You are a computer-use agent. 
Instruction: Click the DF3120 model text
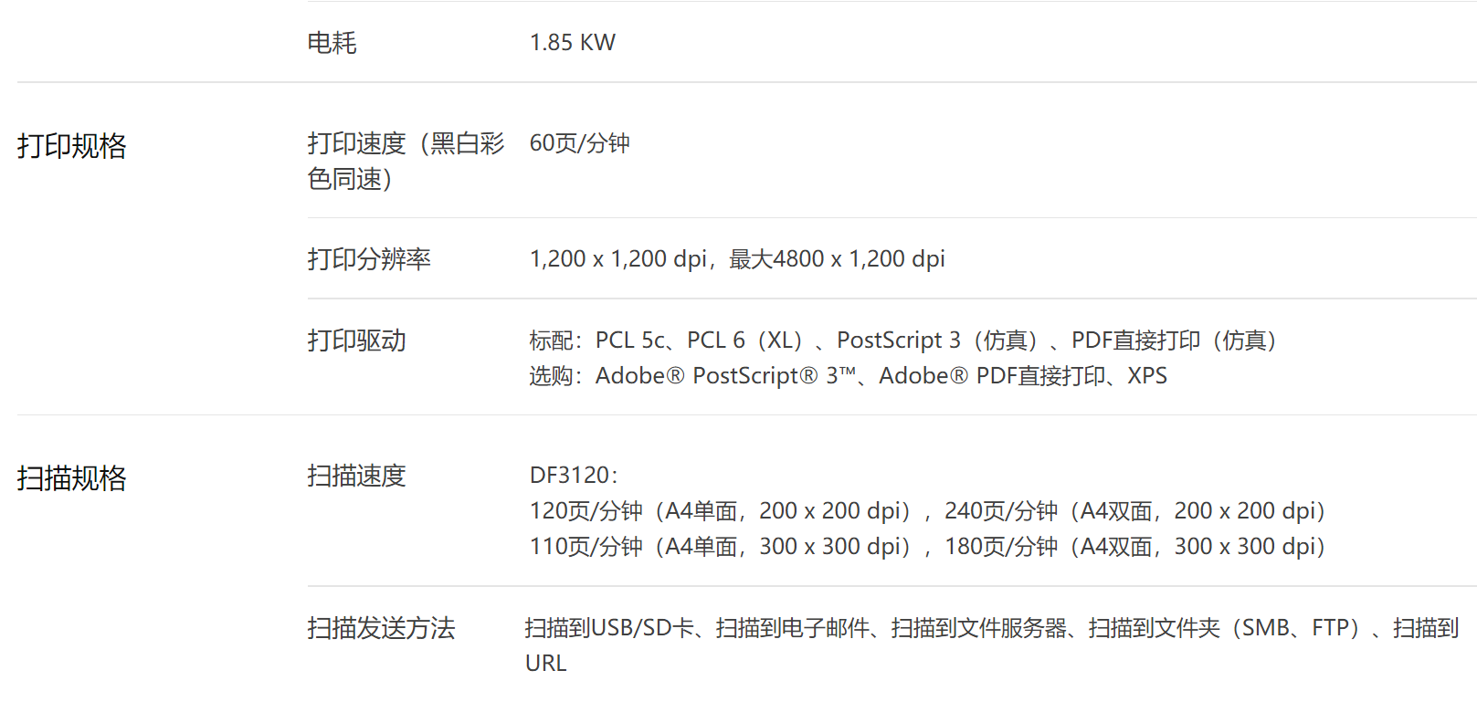tap(573, 476)
